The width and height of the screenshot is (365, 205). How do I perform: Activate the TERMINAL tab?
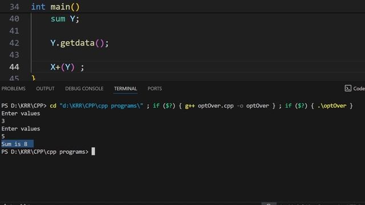point(125,89)
